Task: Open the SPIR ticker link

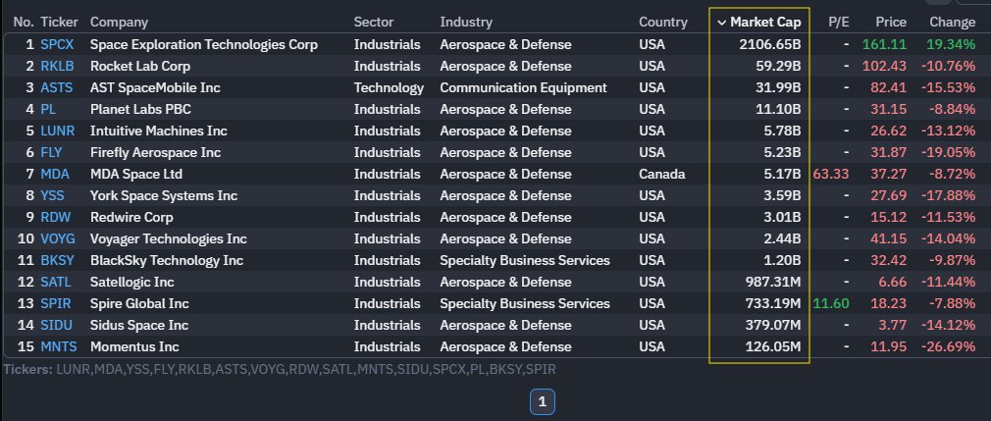Action: [56, 304]
